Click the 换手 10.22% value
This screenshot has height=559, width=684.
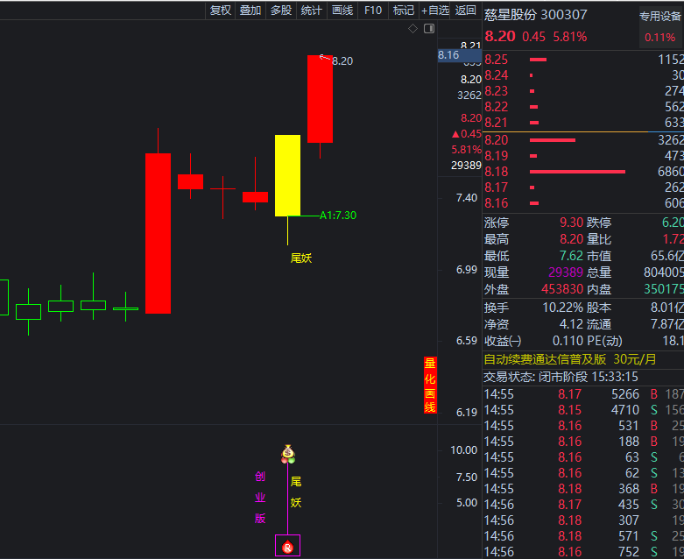click(563, 308)
